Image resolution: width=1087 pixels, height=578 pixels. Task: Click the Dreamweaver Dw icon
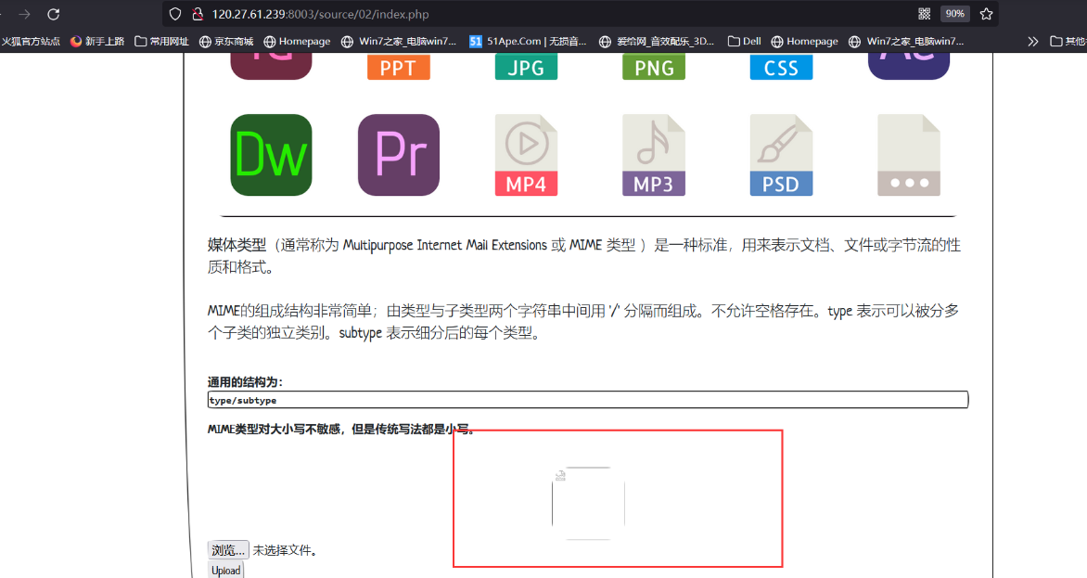(271, 155)
